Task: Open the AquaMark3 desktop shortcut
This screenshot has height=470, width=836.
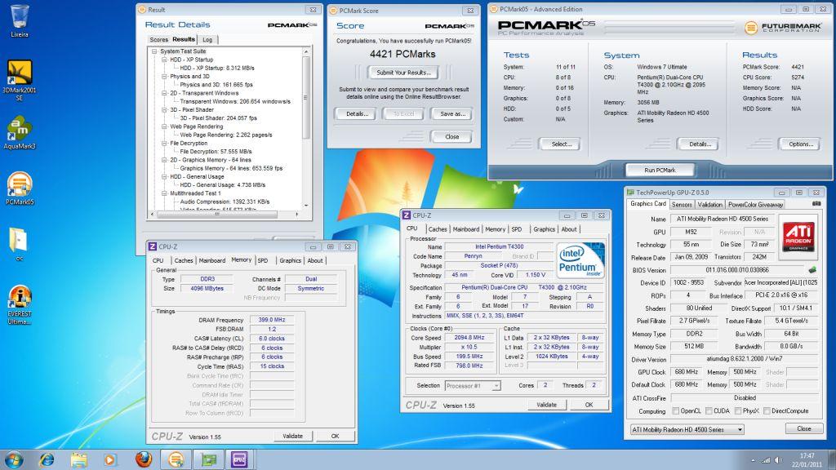Action: pos(20,133)
